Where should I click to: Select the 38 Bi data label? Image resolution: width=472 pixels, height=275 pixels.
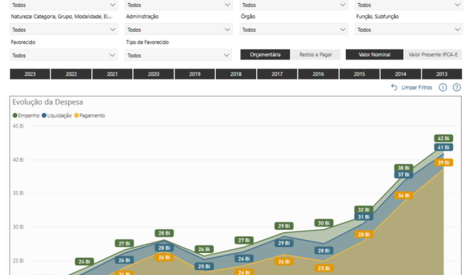(404, 168)
